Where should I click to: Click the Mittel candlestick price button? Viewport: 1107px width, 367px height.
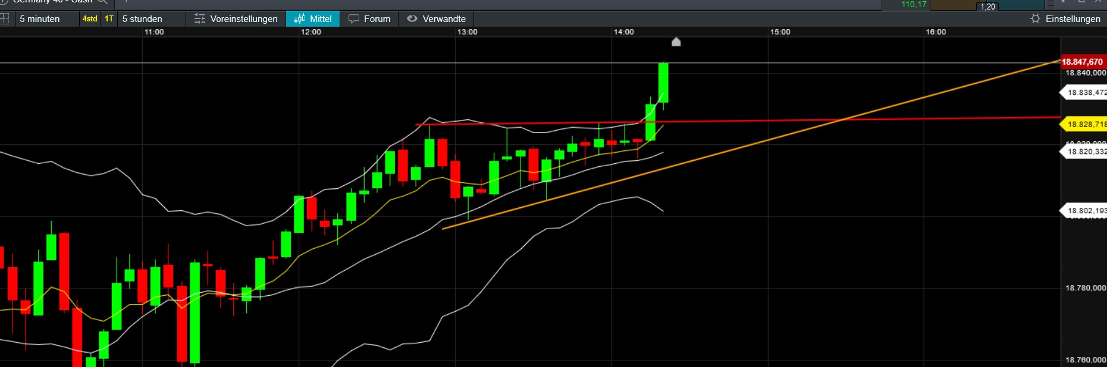click(x=313, y=19)
